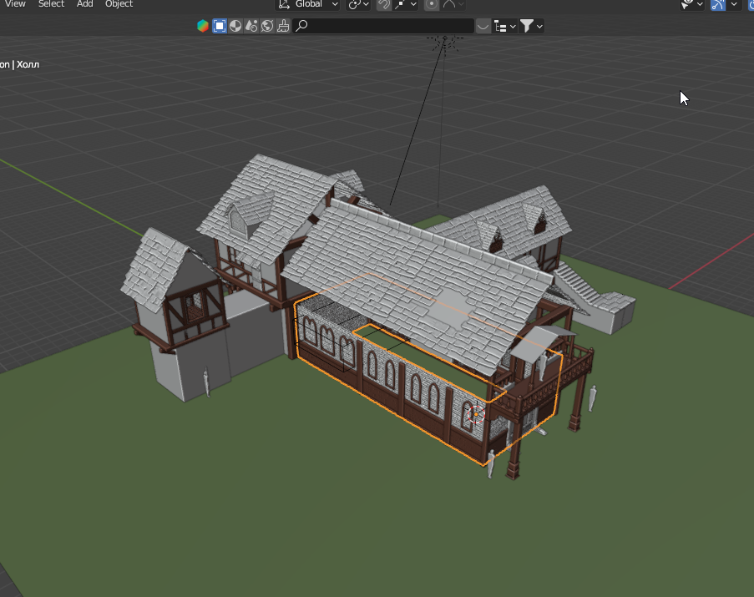Open the display mode tree dropdown
Viewport: 754px width, 597px height.
point(505,27)
